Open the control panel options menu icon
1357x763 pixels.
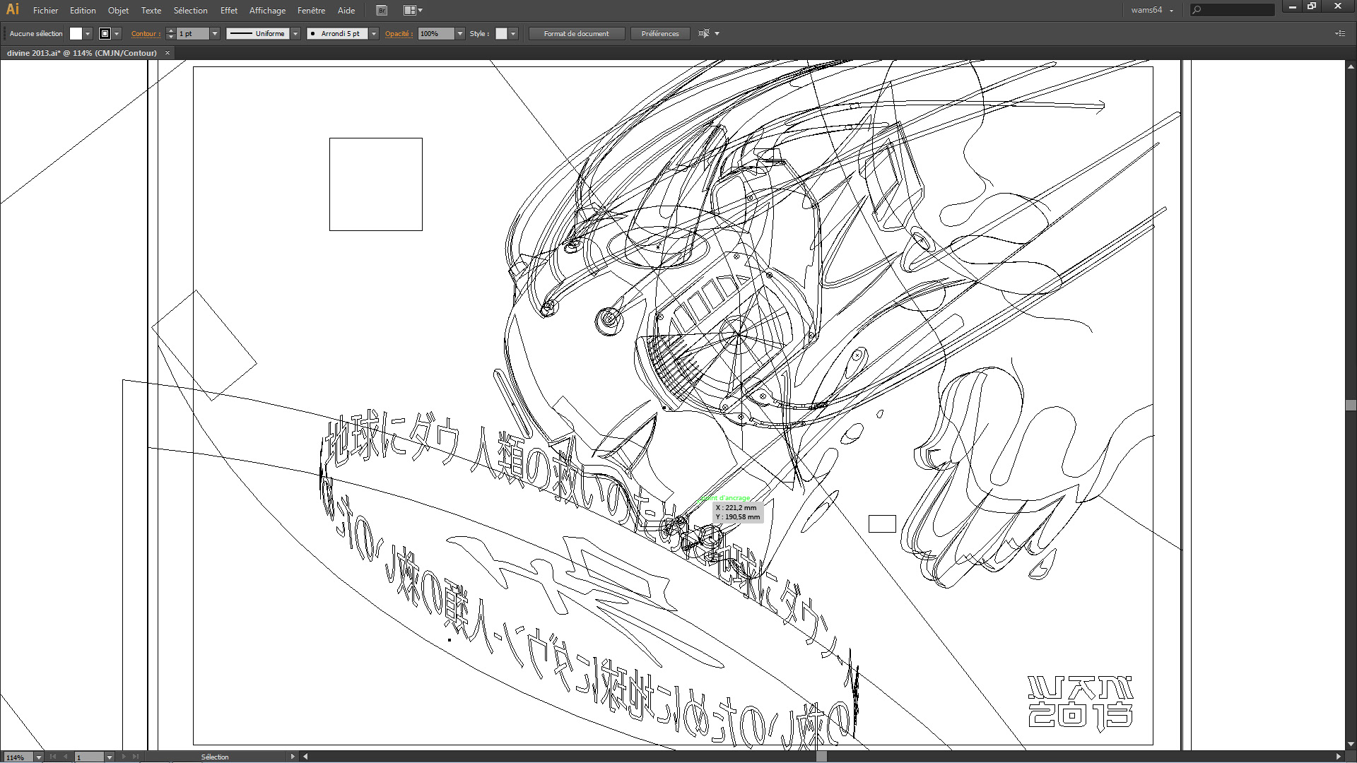(x=1340, y=33)
